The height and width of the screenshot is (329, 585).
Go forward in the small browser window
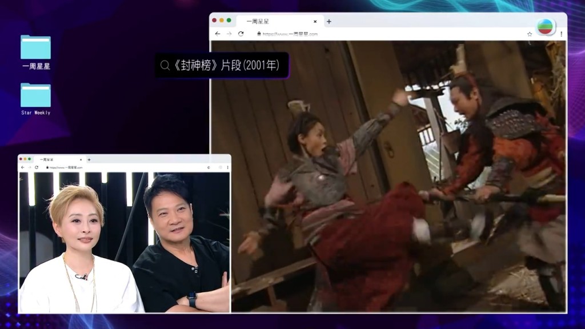point(30,167)
